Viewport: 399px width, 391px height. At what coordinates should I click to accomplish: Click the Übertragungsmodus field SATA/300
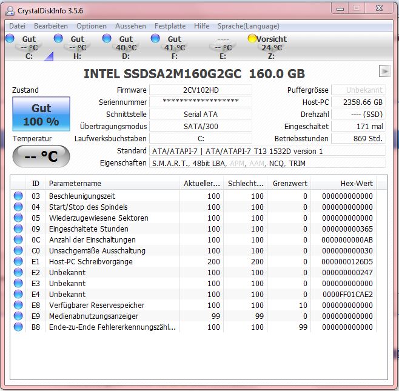[201, 127]
